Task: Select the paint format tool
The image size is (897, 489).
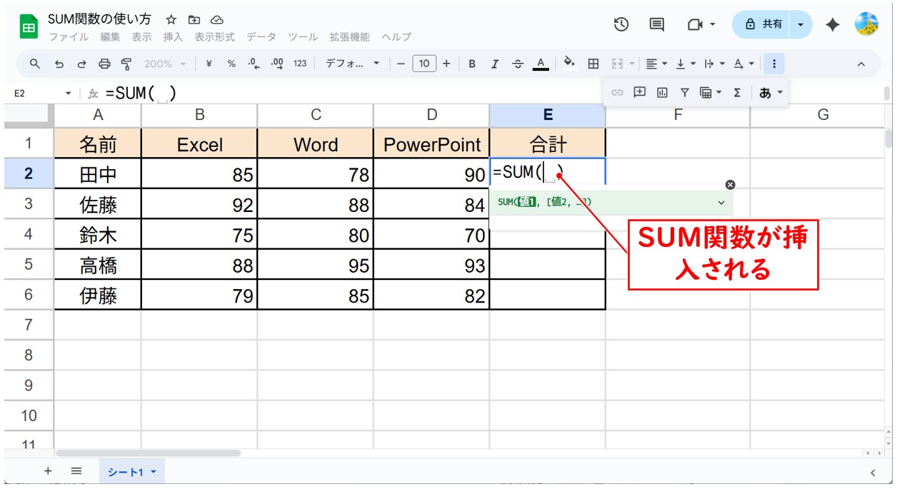Action: [126, 64]
